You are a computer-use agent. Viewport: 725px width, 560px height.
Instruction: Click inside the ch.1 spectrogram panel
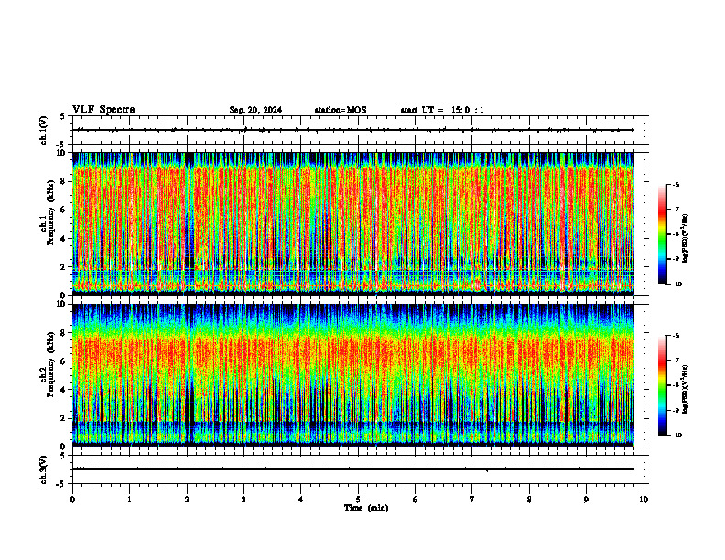coord(352,223)
